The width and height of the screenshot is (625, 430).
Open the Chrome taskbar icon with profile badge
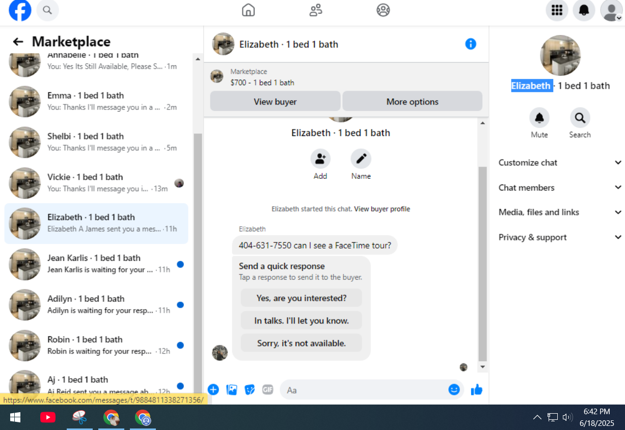(x=143, y=417)
